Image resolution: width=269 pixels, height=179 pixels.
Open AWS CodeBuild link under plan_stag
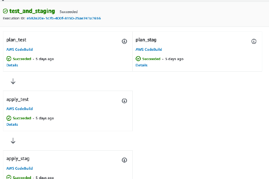click(149, 50)
